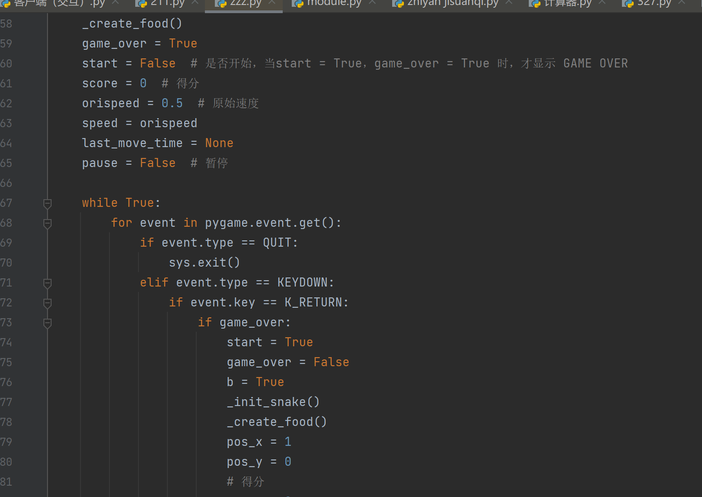Click the start variable on line 74
702x497 pixels.
244,342
